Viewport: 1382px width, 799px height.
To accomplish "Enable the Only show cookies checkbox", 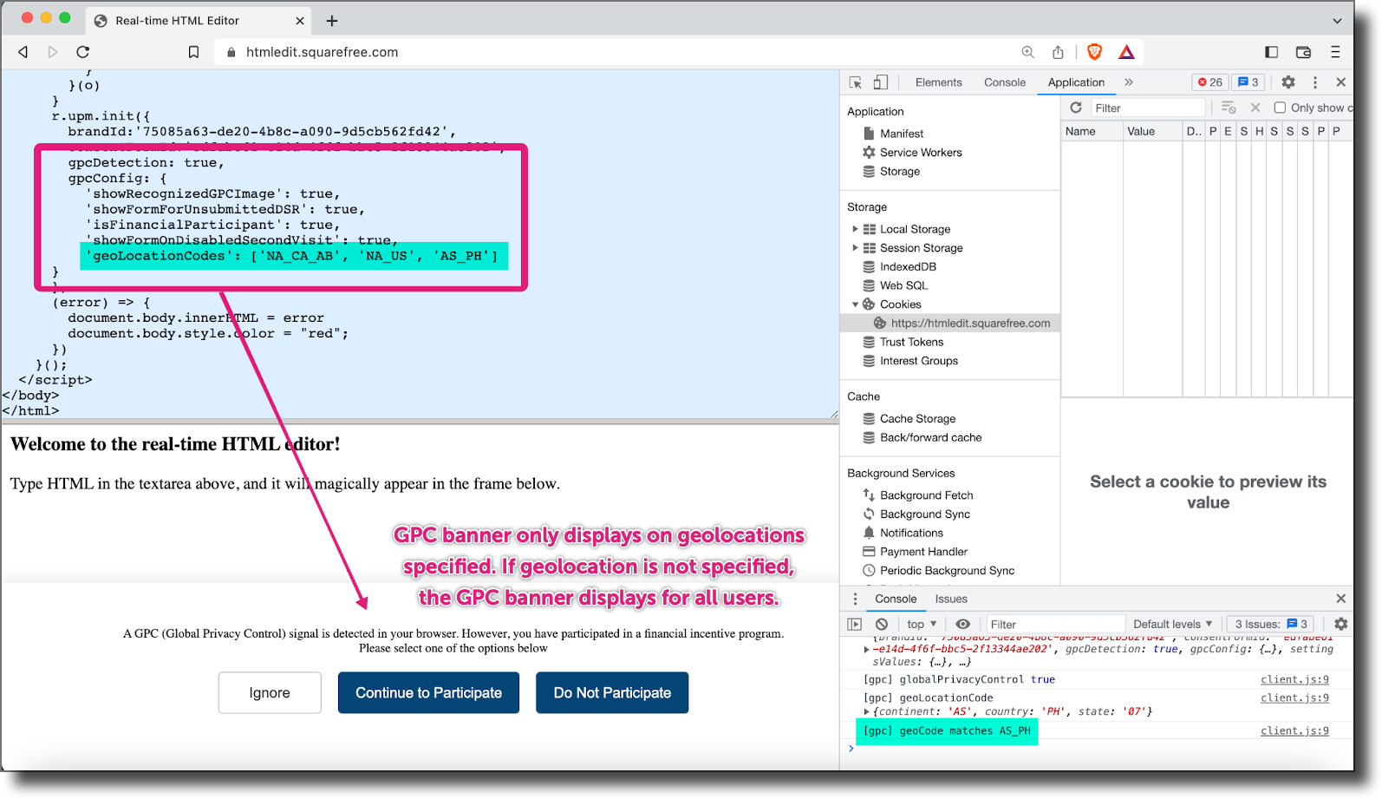I will tap(1280, 108).
